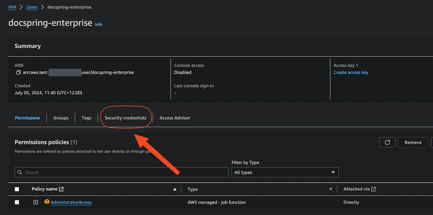Copy the user ARN with copy icon

click(x=18, y=72)
